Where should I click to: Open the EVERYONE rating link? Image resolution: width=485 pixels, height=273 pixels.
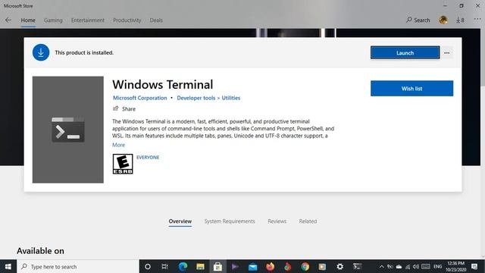(148, 157)
